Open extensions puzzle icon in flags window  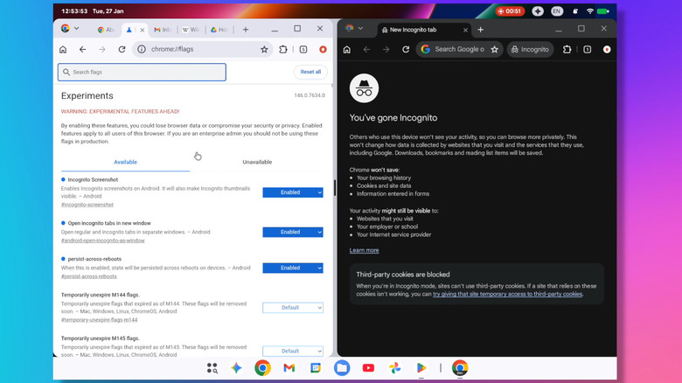pos(283,50)
